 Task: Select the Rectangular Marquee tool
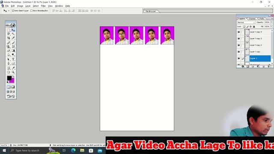click(x=9, y=30)
